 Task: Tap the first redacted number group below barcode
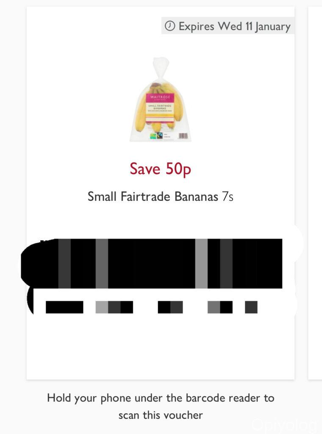click(64, 307)
